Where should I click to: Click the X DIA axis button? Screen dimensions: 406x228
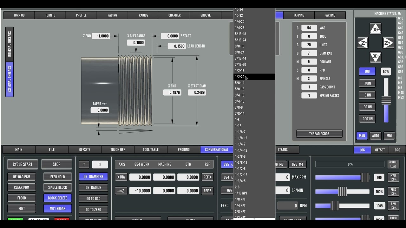pyautogui.click(x=121, y=177)
